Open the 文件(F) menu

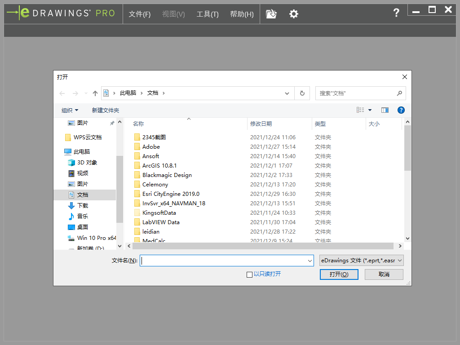(x=140, y=14)
